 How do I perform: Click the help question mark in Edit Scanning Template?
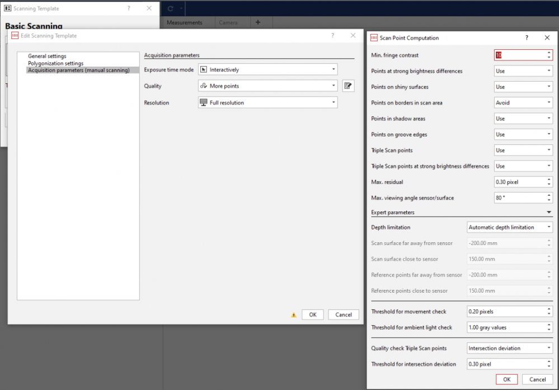click(x=332, y=35)
